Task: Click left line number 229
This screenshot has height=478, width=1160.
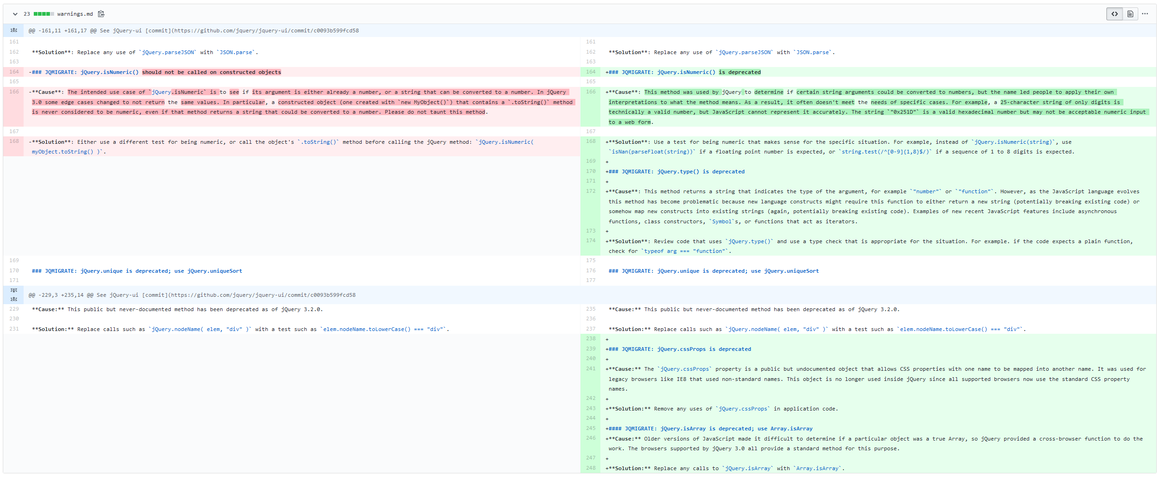Action: click(x=14, y=309)
